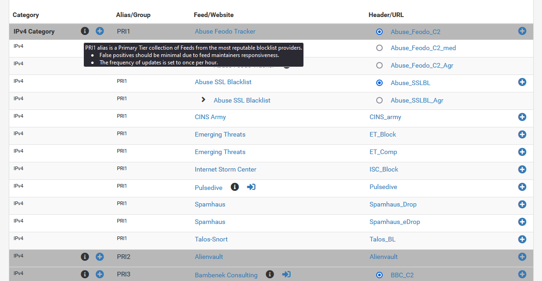Add Spamhaus_Drop feed with the plus icon

coord(522,204)
